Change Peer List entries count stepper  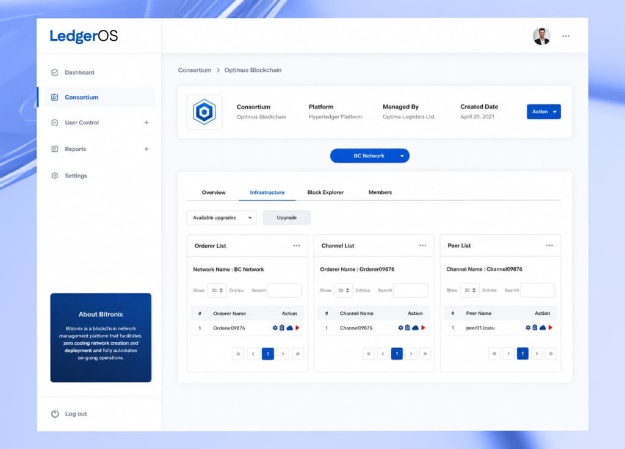tap(469, 290)
